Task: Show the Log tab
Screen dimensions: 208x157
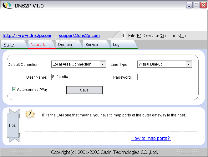Action: (124, 45)
